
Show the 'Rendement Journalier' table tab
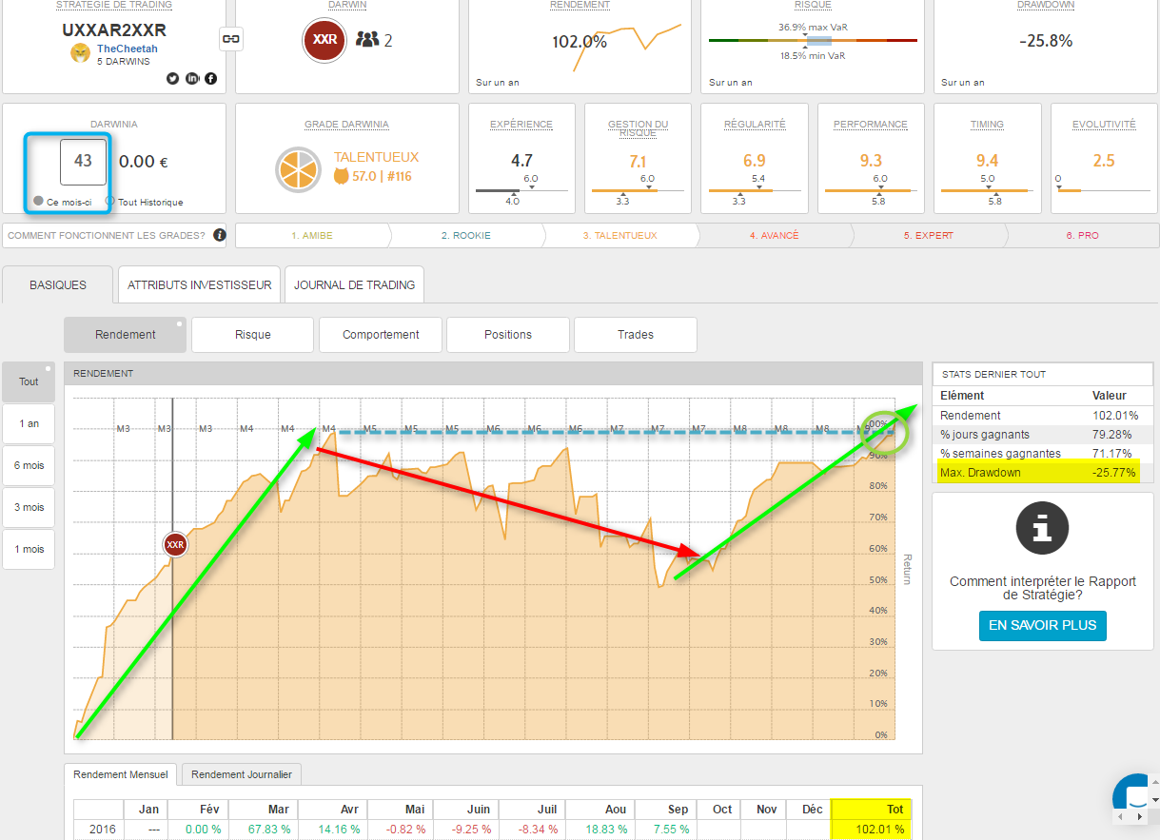(x=242, y=774)
